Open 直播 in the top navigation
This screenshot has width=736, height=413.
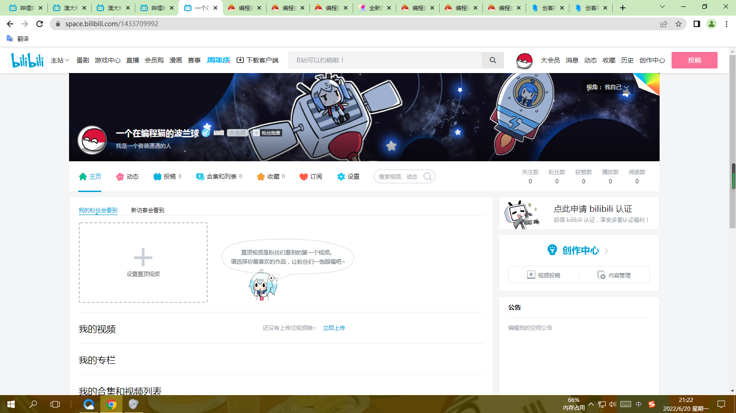point(133,60)
